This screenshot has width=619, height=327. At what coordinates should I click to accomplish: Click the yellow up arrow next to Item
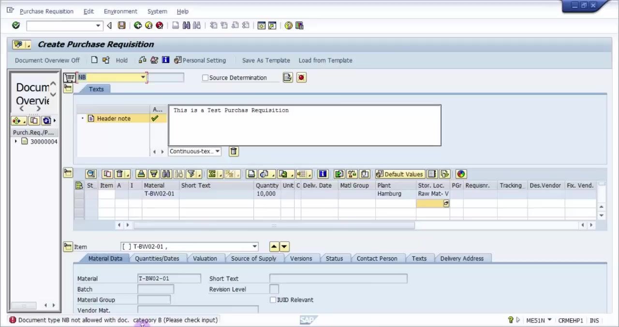coord(274,247)
